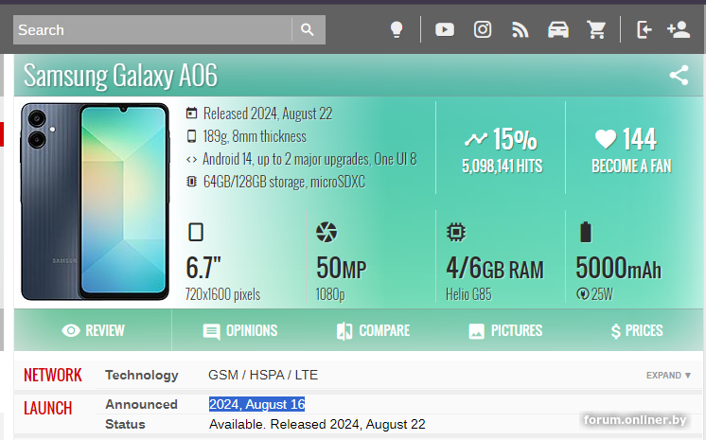
Task: Click the calendar release date icon
Action: point(192,113)
